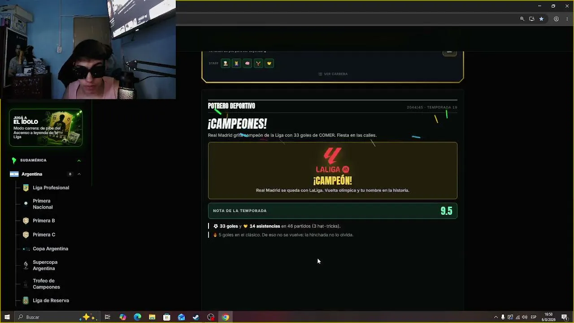Open Copa Argentina competition

50,249
